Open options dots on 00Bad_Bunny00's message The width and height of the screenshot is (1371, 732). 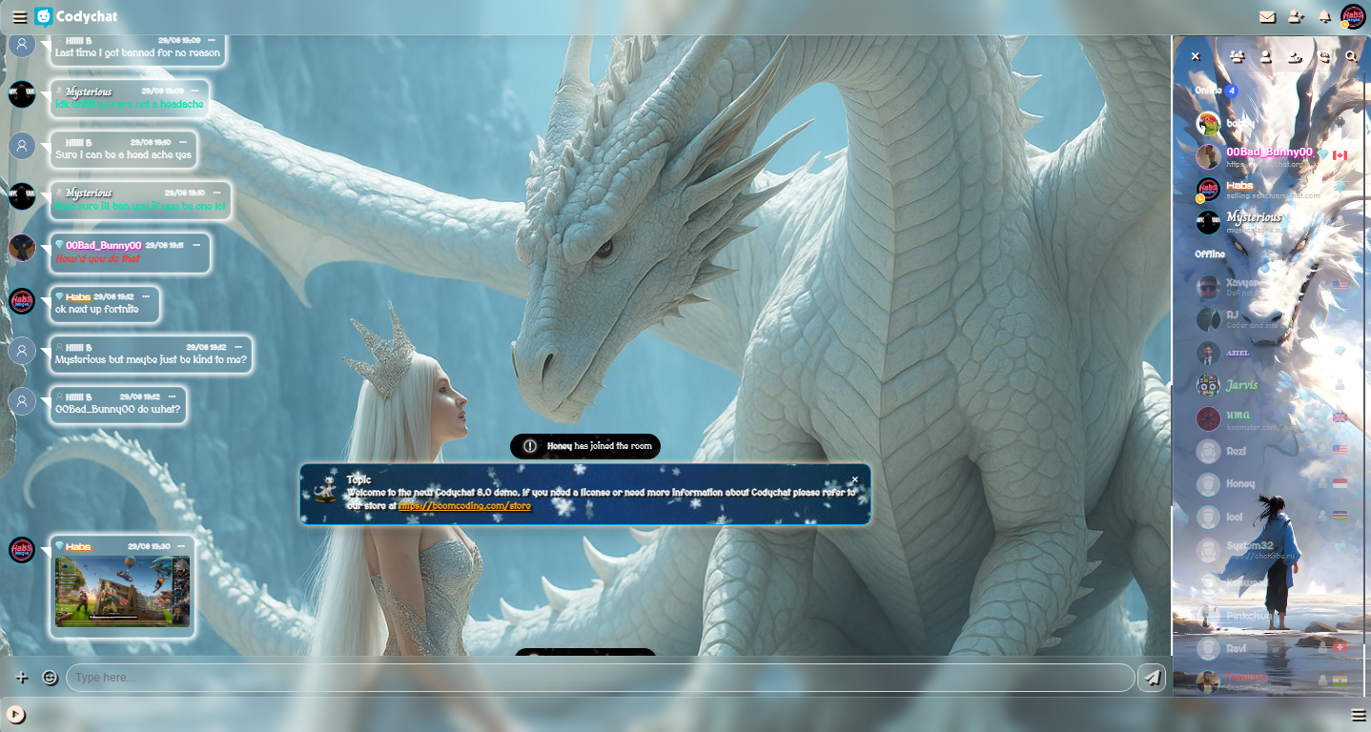pyautogui.click(x=196, y=246)
